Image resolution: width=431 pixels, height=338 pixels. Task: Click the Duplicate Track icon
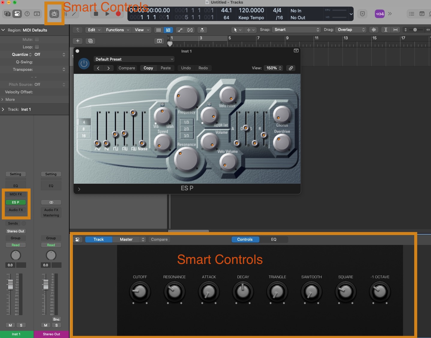point(90,41)
